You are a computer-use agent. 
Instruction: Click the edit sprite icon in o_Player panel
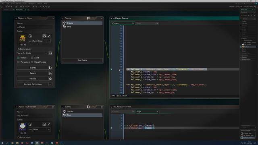coord(44,36)
